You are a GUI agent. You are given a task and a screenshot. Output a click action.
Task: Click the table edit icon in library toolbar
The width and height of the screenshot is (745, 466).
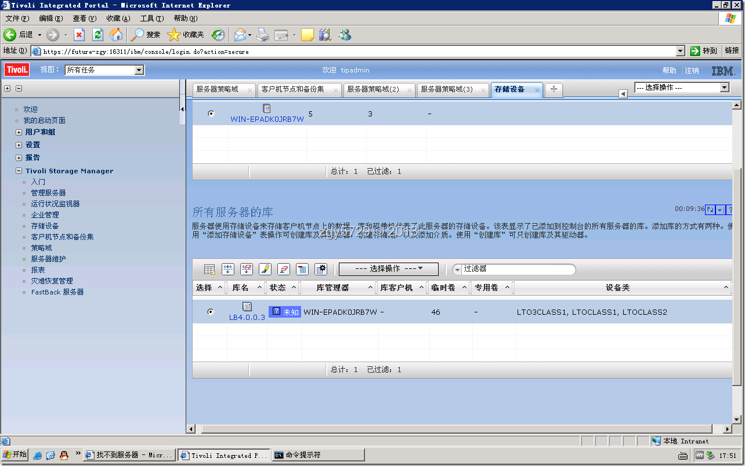[209, 269]
